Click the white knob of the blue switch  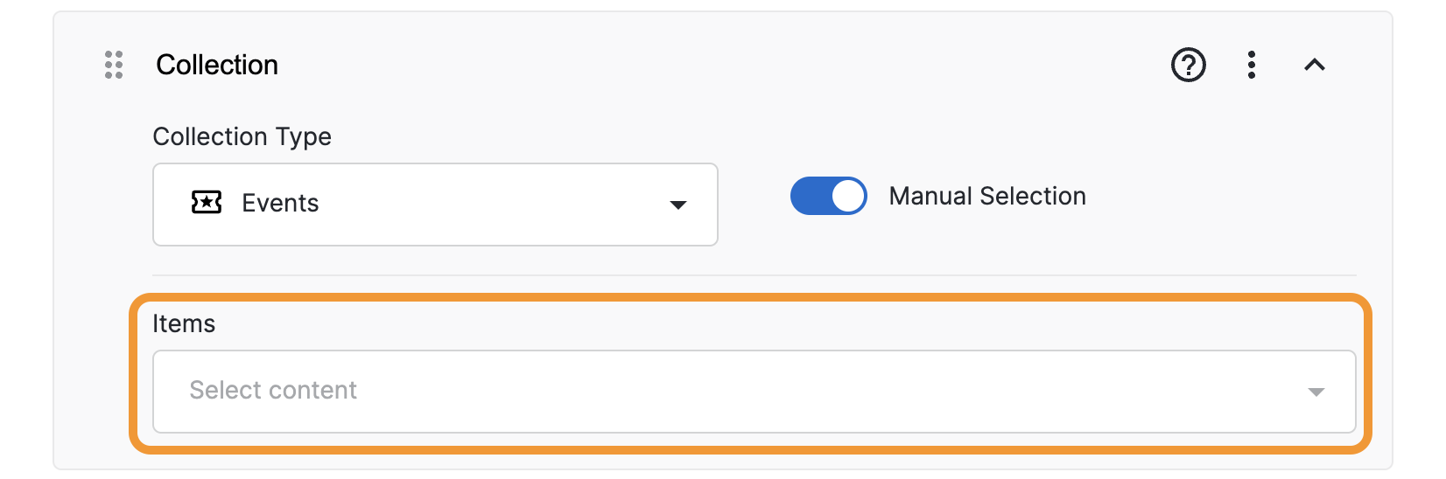(x=847, y=196)
